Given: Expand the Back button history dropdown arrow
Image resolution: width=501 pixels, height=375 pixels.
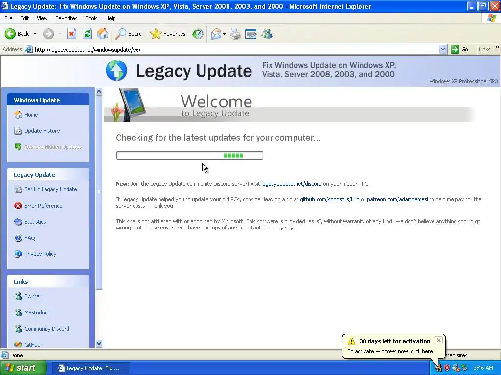Looking at the screenshot, I should [35, 34].
